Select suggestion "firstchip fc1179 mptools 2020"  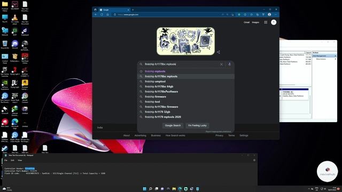coord(185,117)
